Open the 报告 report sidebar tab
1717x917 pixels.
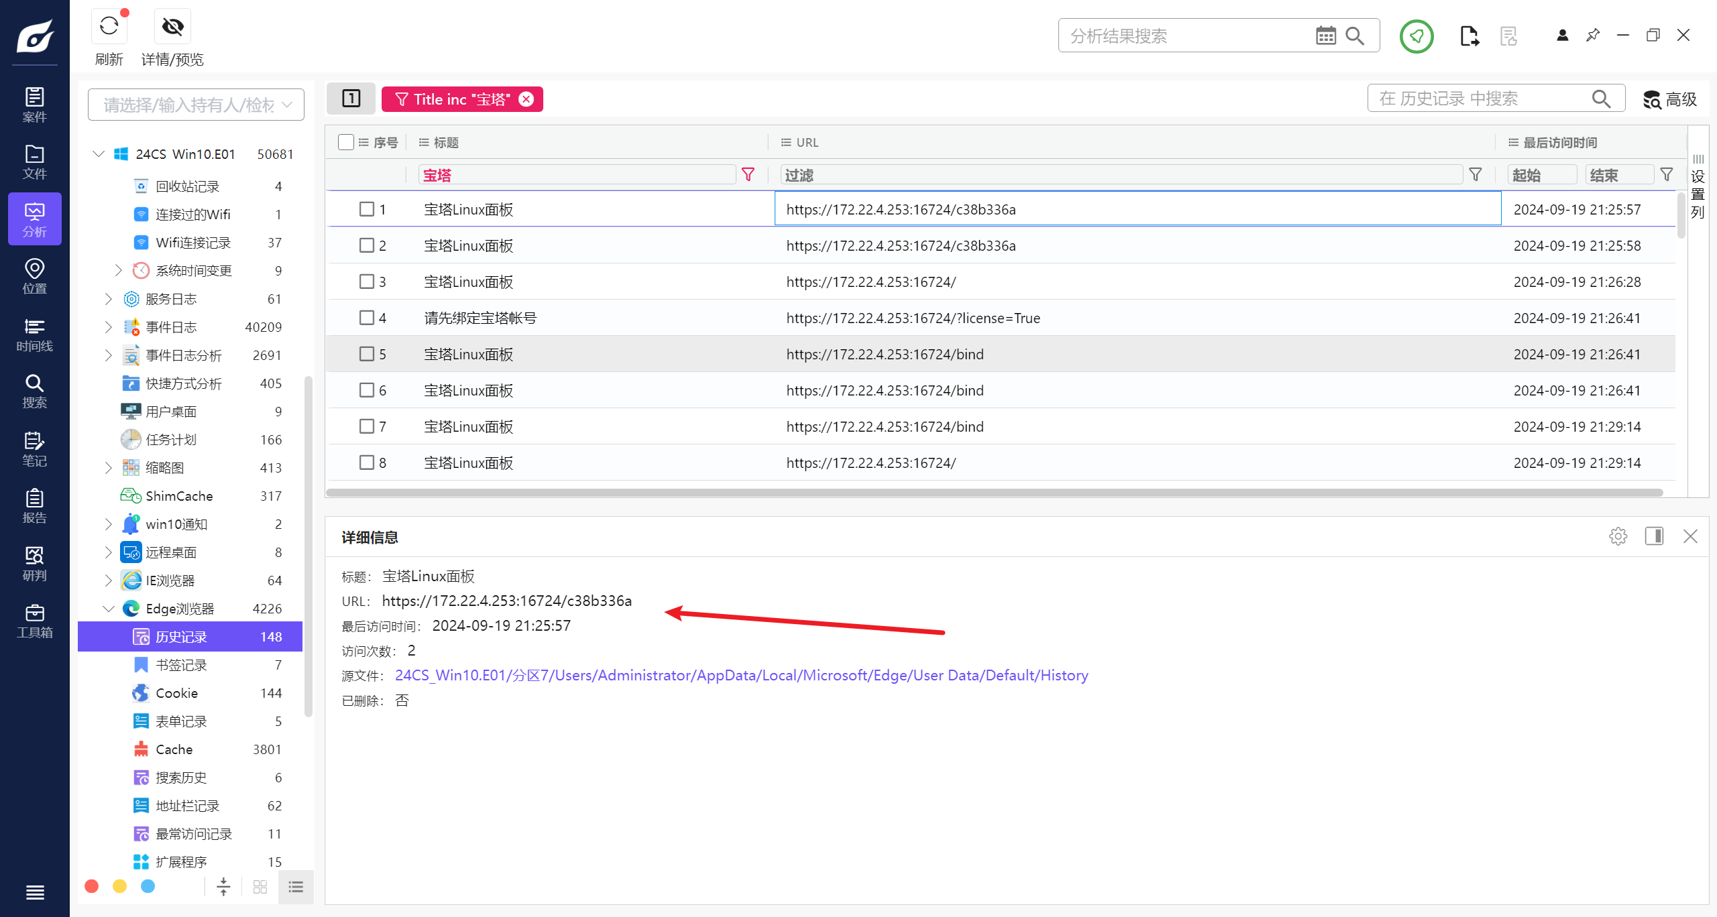point(34,506)
